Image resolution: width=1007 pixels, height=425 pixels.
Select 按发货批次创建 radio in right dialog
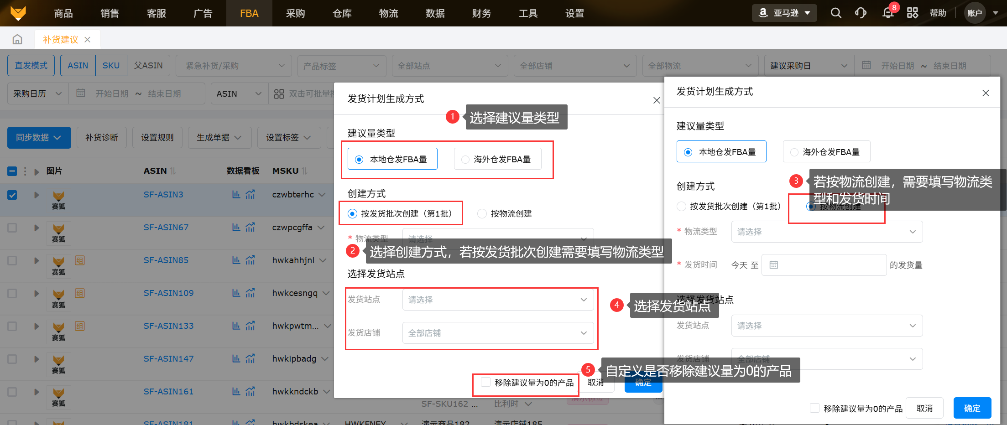coord(682,207)
